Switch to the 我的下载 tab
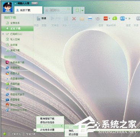The height and width of the screenshot is (137, 140). point(28,10)
